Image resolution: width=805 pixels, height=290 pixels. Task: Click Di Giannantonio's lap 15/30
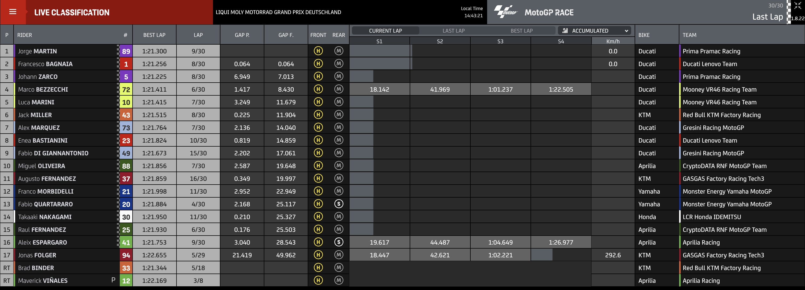pyautogui.click(x=198, y=153)
